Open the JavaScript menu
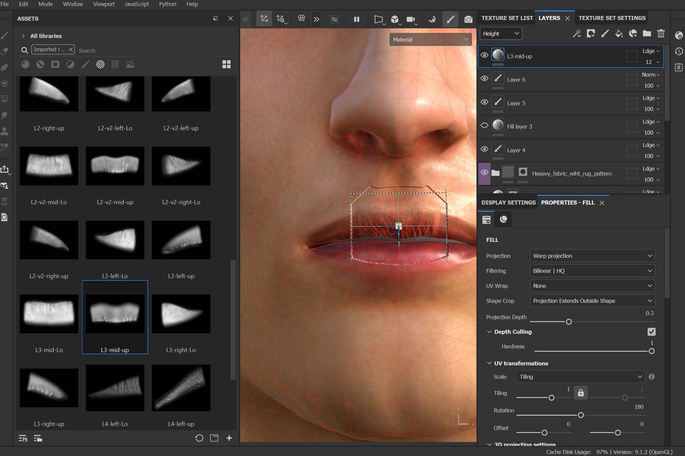 coord(137,4)
